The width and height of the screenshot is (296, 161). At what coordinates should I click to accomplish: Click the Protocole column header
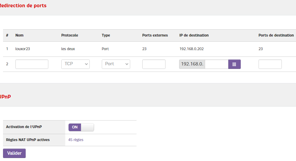pyautogui.click(x=69, y=35)
